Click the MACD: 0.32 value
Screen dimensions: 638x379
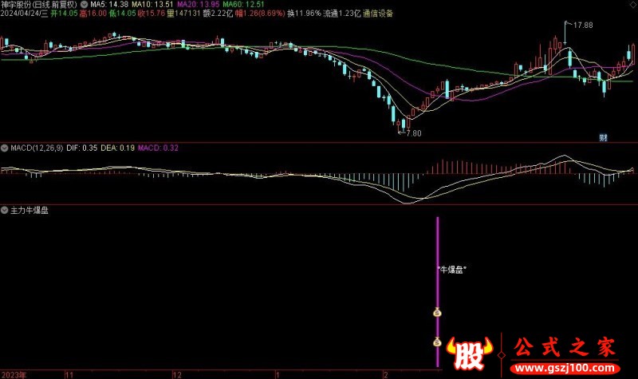(x=158, y=148)
